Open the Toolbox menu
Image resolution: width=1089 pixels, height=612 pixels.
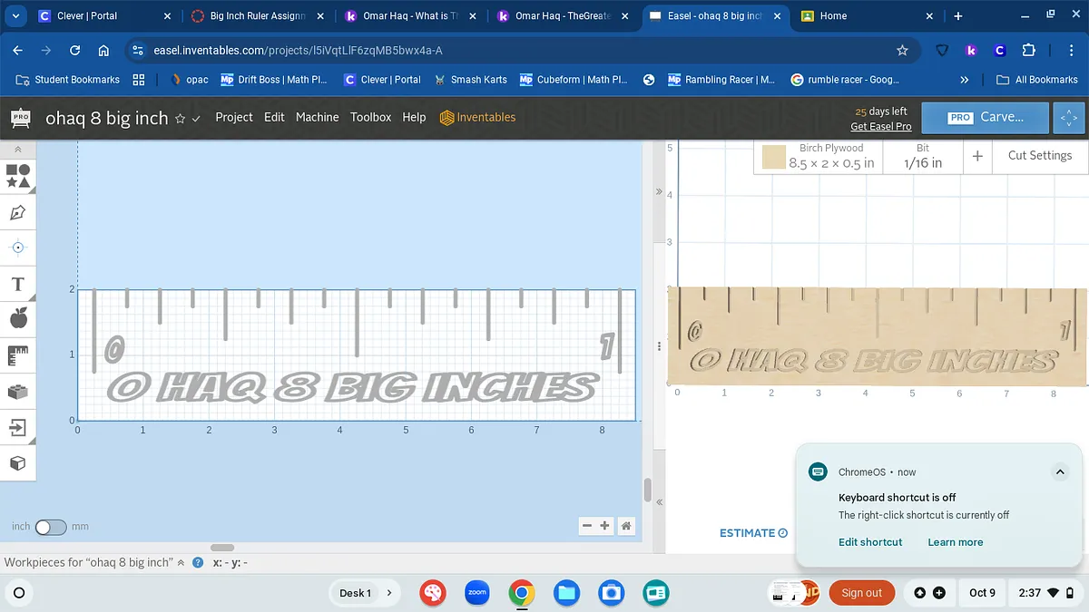coord(370,117)
